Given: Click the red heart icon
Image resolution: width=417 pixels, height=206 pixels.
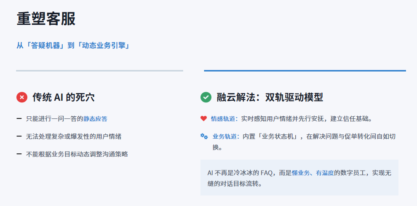Looking at the screenshot, I should point(203,119).
